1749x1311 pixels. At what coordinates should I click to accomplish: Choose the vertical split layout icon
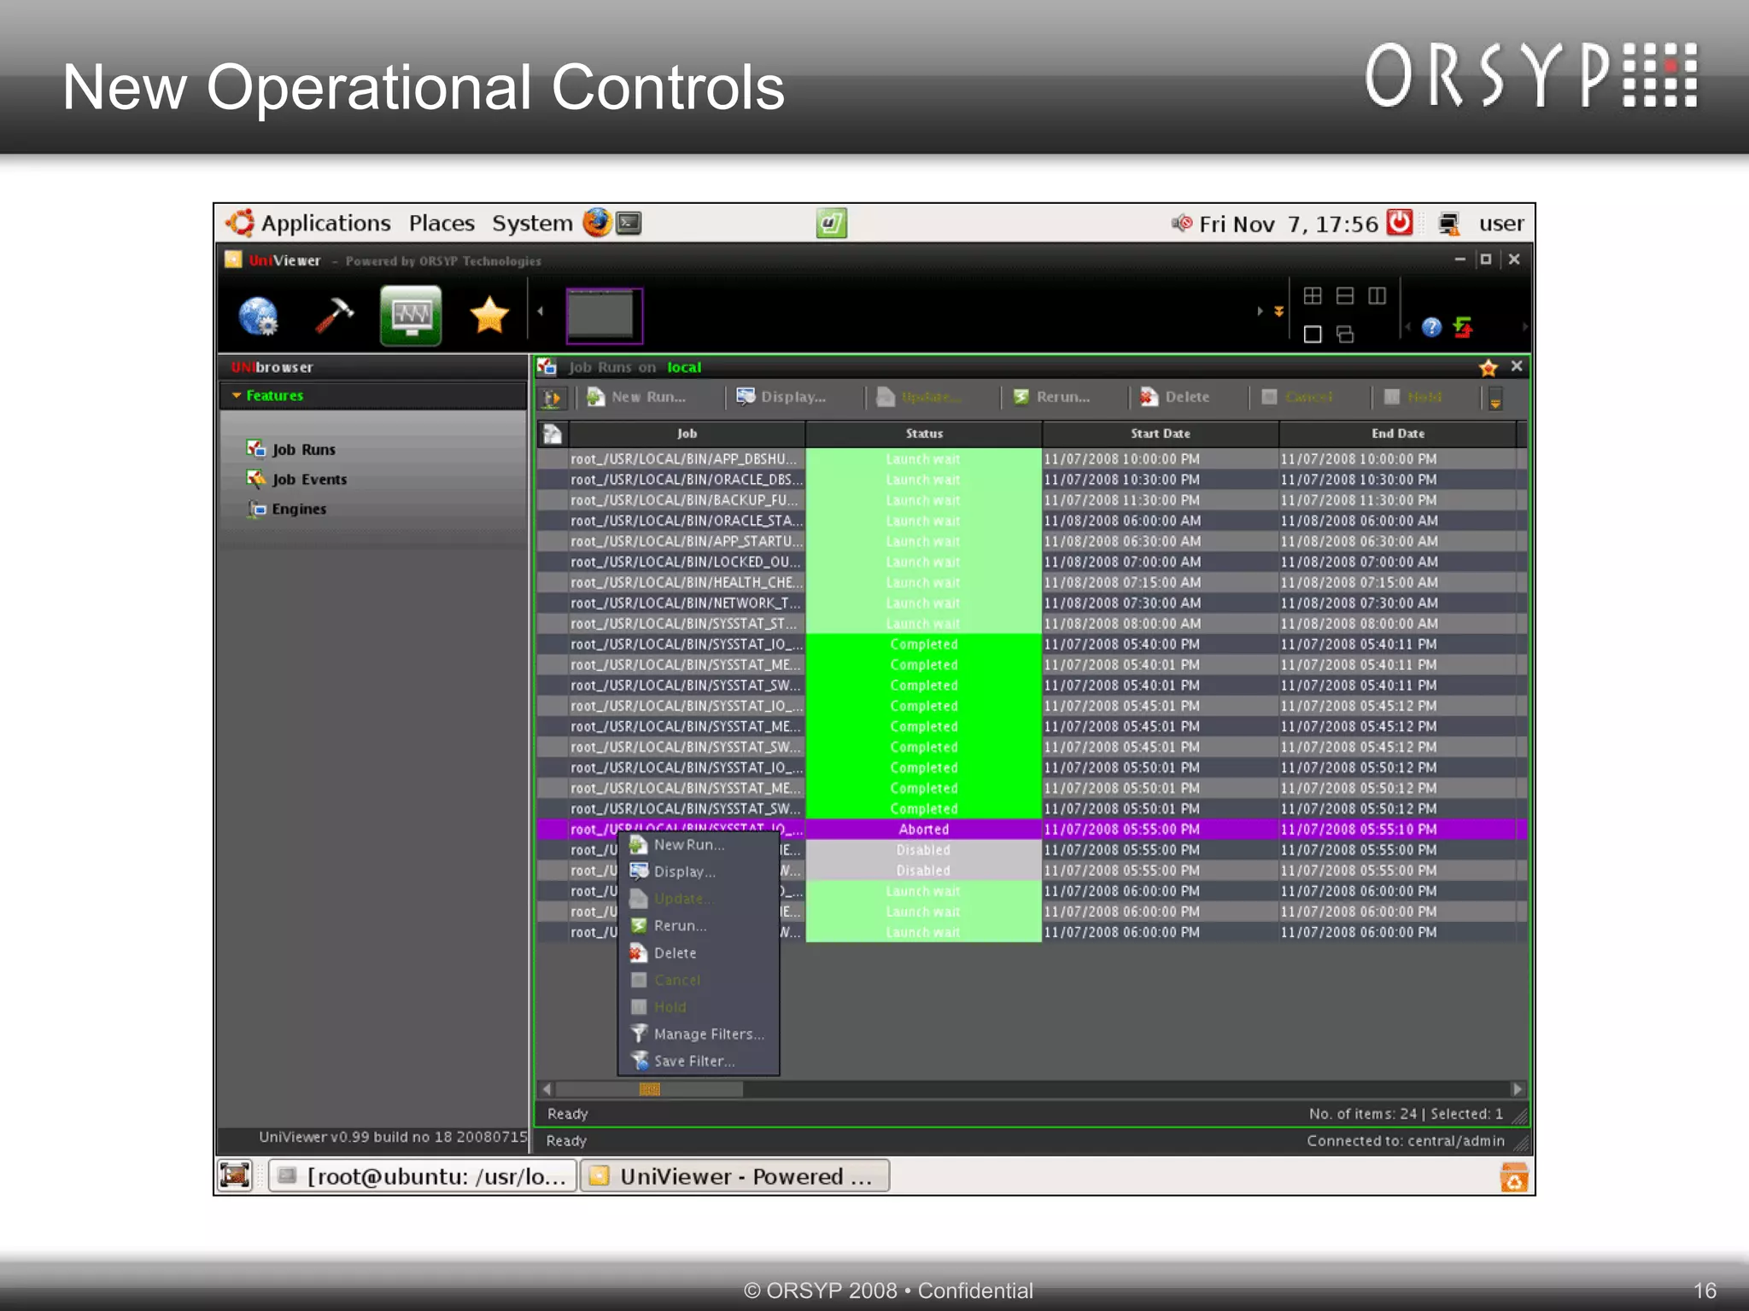coord(1378,295)
